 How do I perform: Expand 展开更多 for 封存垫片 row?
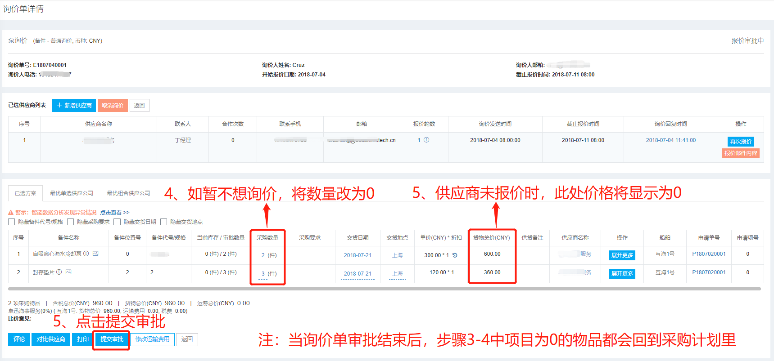click(x=622, y=273)
